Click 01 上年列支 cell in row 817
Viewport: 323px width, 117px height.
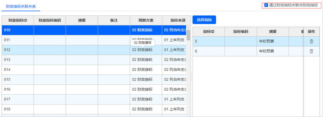point(174,99)
